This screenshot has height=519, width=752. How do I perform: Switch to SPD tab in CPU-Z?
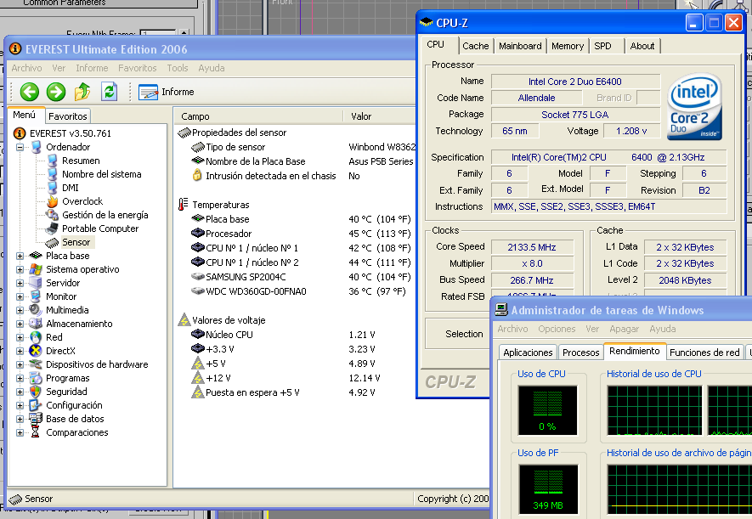(602, 46)
